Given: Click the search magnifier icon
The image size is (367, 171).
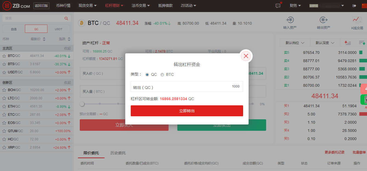Looking at the screenshot, I should [66, 18].
